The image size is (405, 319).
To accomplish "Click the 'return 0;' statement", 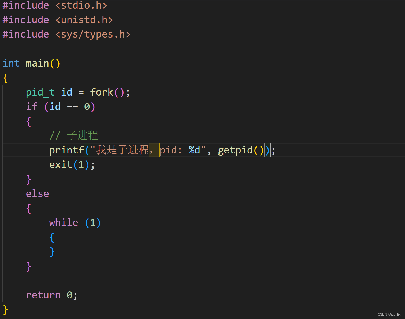I will (x=52, y=295).
